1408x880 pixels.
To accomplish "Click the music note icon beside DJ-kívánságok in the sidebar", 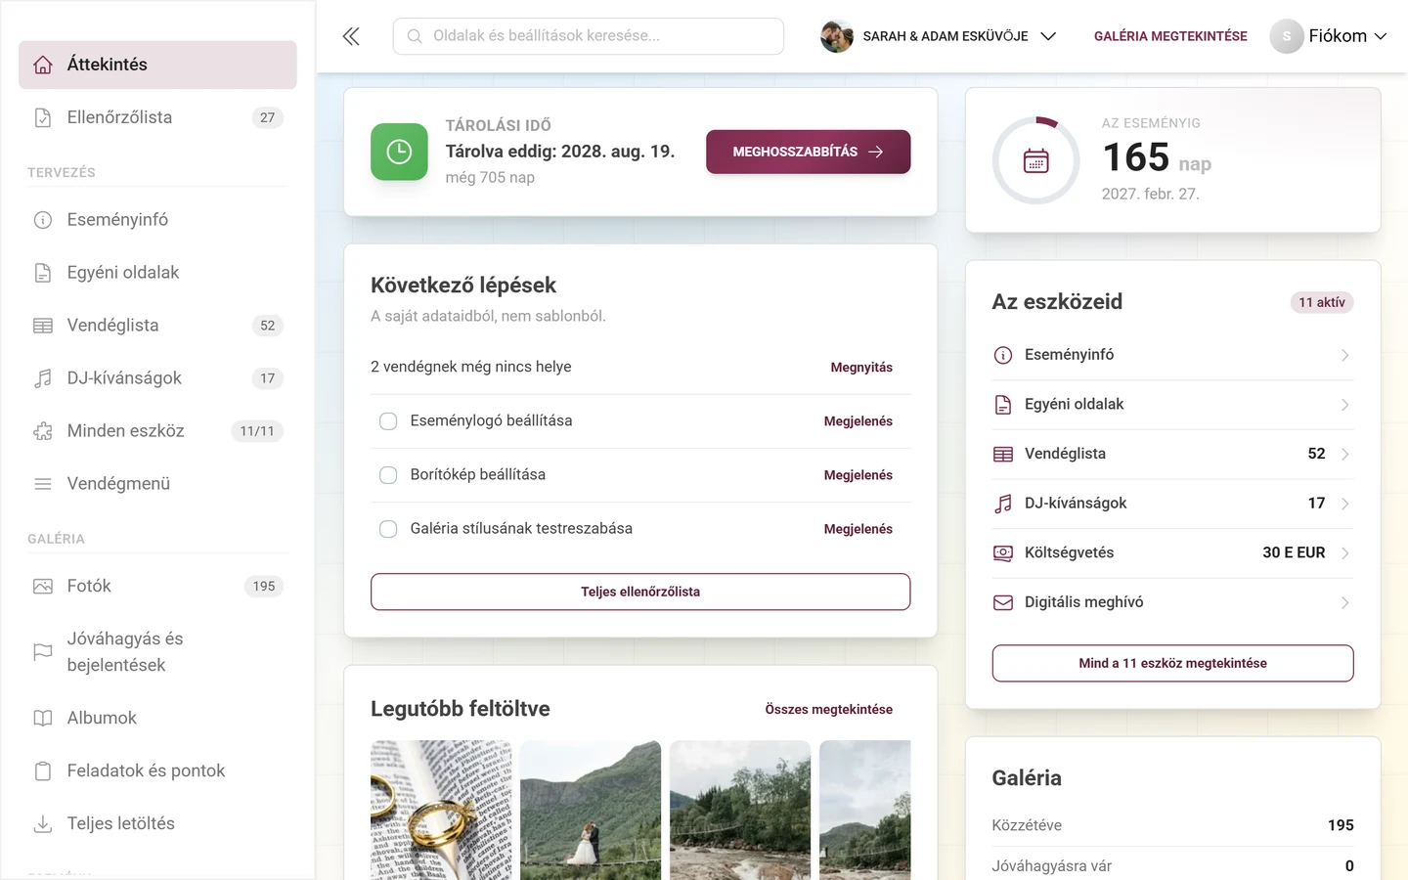I will pos(43,378).
